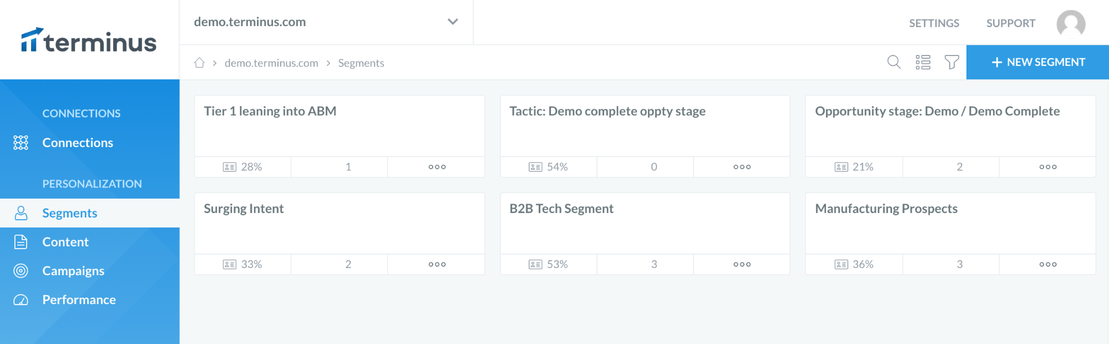The width and height of the screenshot is (1109, 344).
Task: Select Segments in the sidebar
Action: [x=69, y=213]
